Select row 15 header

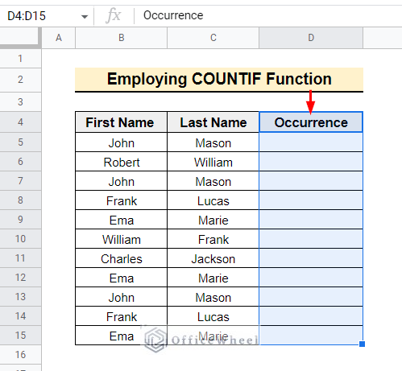coord(20,336)
